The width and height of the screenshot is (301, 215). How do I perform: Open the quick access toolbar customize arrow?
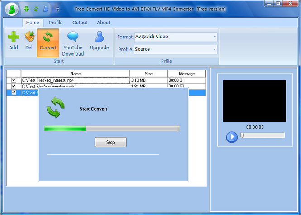(x=57, y=9)
